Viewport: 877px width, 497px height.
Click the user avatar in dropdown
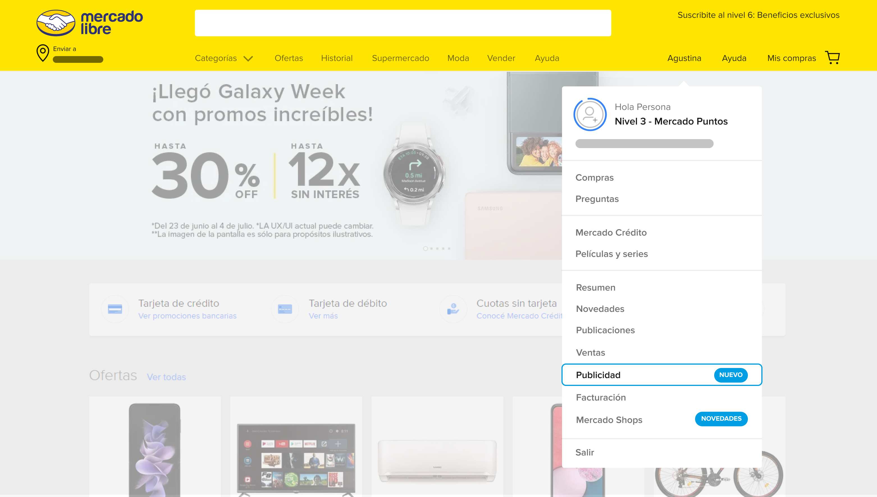tap(590, 114)
